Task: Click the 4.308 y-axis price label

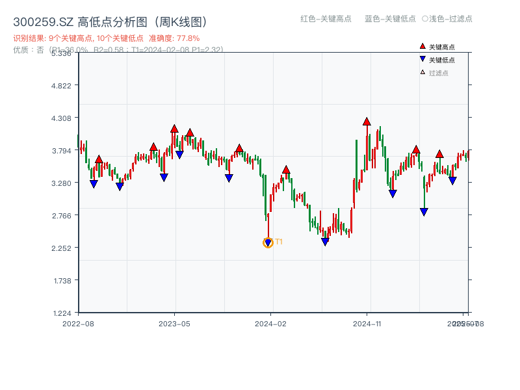Action: [x=65, y=118]
